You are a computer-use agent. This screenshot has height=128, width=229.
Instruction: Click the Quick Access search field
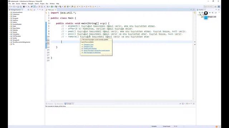(208, 6)
